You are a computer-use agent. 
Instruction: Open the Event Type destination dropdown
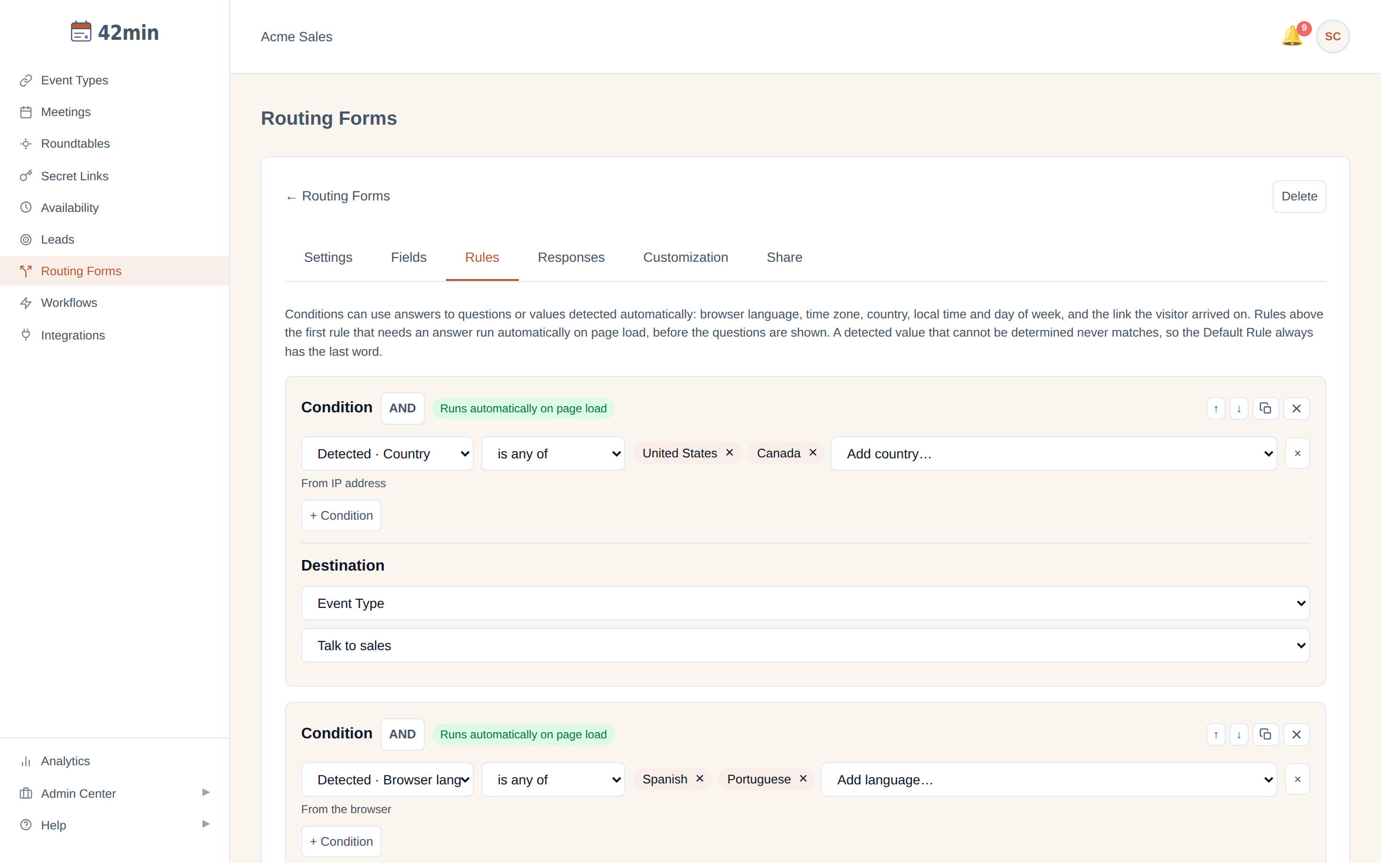pyautogui.click(x=805, y=603)
